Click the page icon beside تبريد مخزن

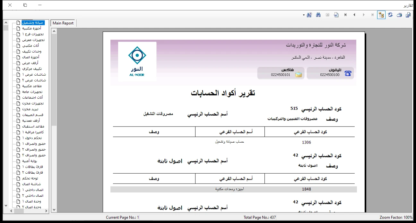(x=18, y=109)
